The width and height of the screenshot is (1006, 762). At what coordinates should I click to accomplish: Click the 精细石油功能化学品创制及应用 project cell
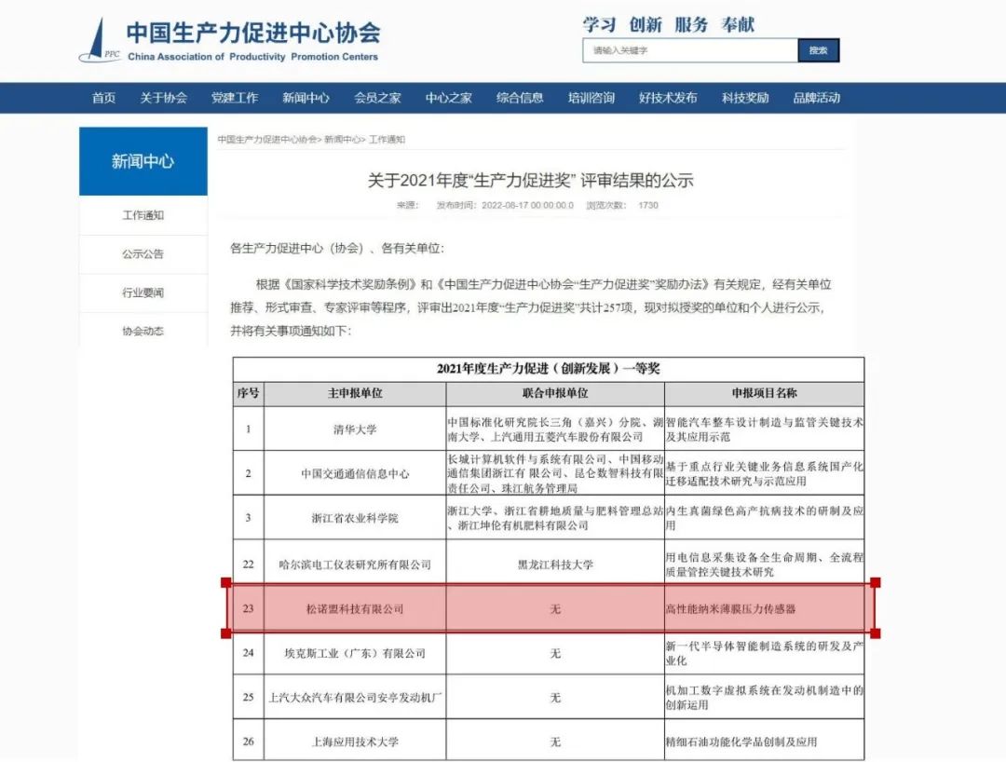click(x=764, y=742)
